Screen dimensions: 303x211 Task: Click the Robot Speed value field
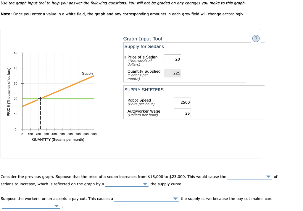182,102
